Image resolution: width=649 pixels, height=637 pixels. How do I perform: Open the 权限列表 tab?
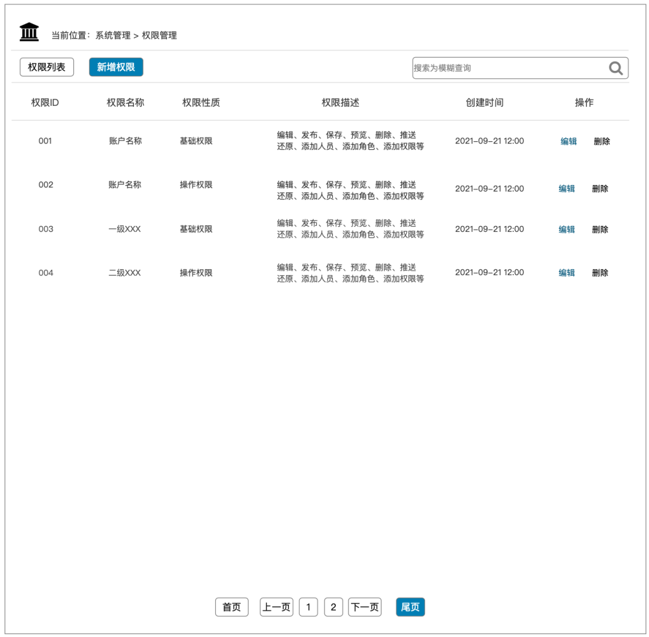(47, 67)
